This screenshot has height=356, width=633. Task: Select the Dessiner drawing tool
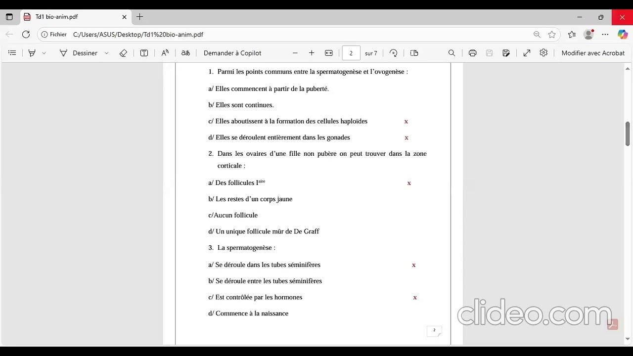pyautogui.click(x=78, y=53)
